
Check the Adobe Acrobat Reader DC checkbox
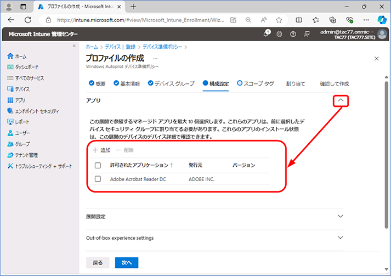coord(98,179)
